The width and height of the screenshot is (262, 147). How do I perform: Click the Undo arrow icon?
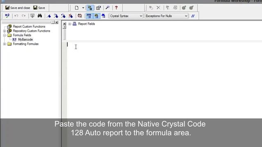coord(16,16)
